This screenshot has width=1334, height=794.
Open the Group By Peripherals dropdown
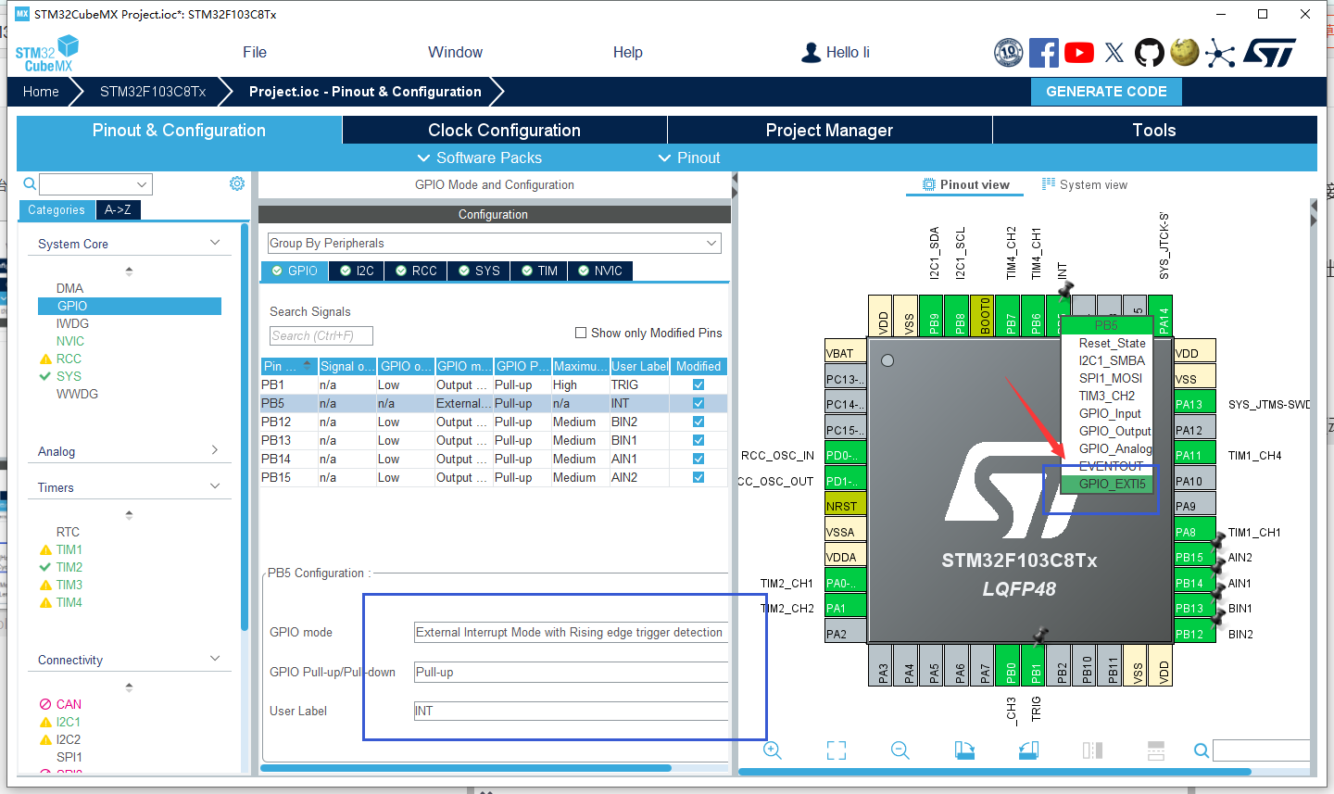pos(494,243)
